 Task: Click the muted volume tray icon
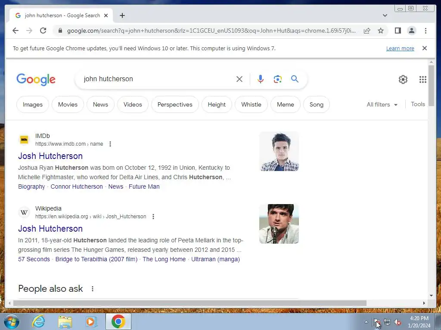click(x=398, y=322)
